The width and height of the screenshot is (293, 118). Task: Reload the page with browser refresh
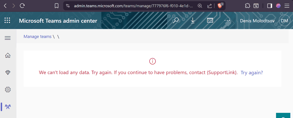tap(22, 6)
